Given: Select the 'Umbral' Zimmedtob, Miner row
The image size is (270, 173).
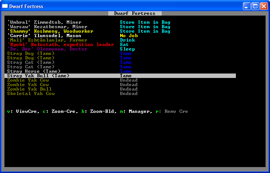Looking at the screenshot, I should pyautogui.click(x=45, y=22).
